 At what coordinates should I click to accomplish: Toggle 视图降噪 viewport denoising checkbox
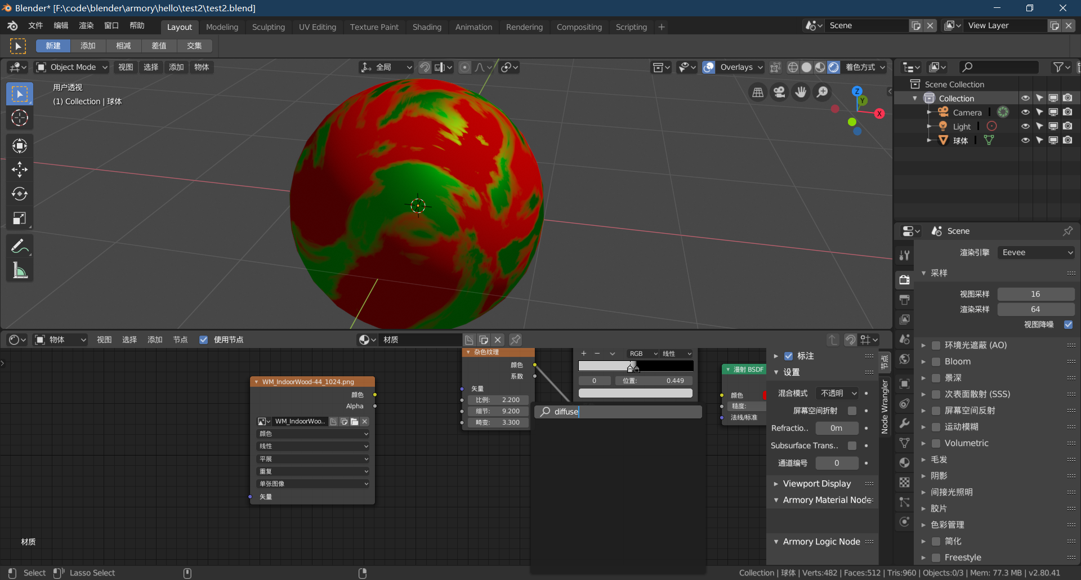click(x=1068, y=324)
